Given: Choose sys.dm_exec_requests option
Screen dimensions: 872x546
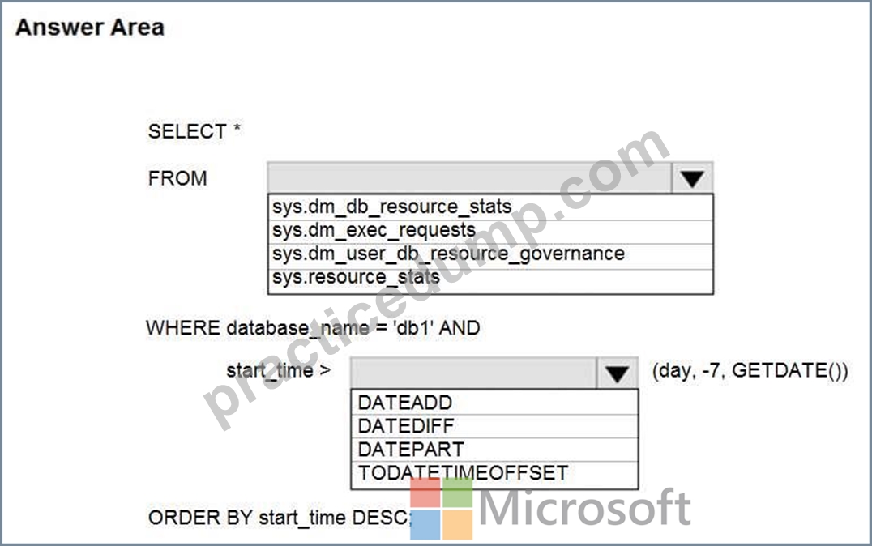Looking at the screenshot, I should (x=490, y=231).
